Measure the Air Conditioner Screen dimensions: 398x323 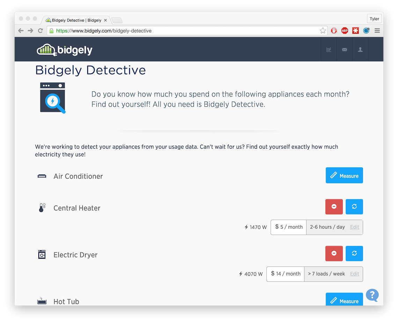point(344,175)
